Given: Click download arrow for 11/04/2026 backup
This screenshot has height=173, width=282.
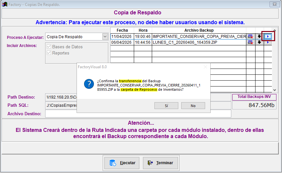Looking at the screenshot, I should tap(259, 36).
